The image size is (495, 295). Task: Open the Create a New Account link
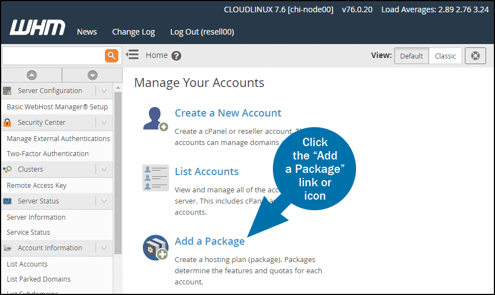(228, 113)
